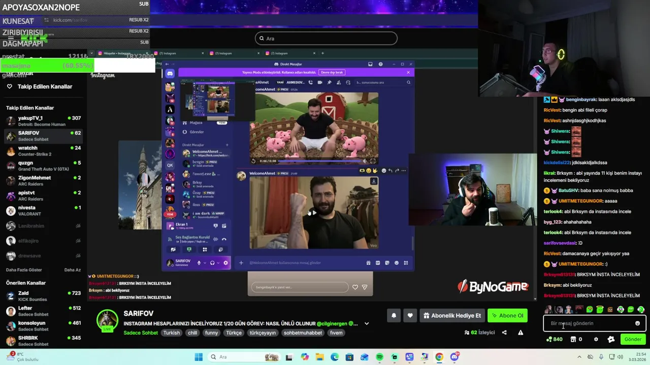Click the nivesta VALORANT channel row
The height and width of the screenshot is (365, 650).
(43, 210)
